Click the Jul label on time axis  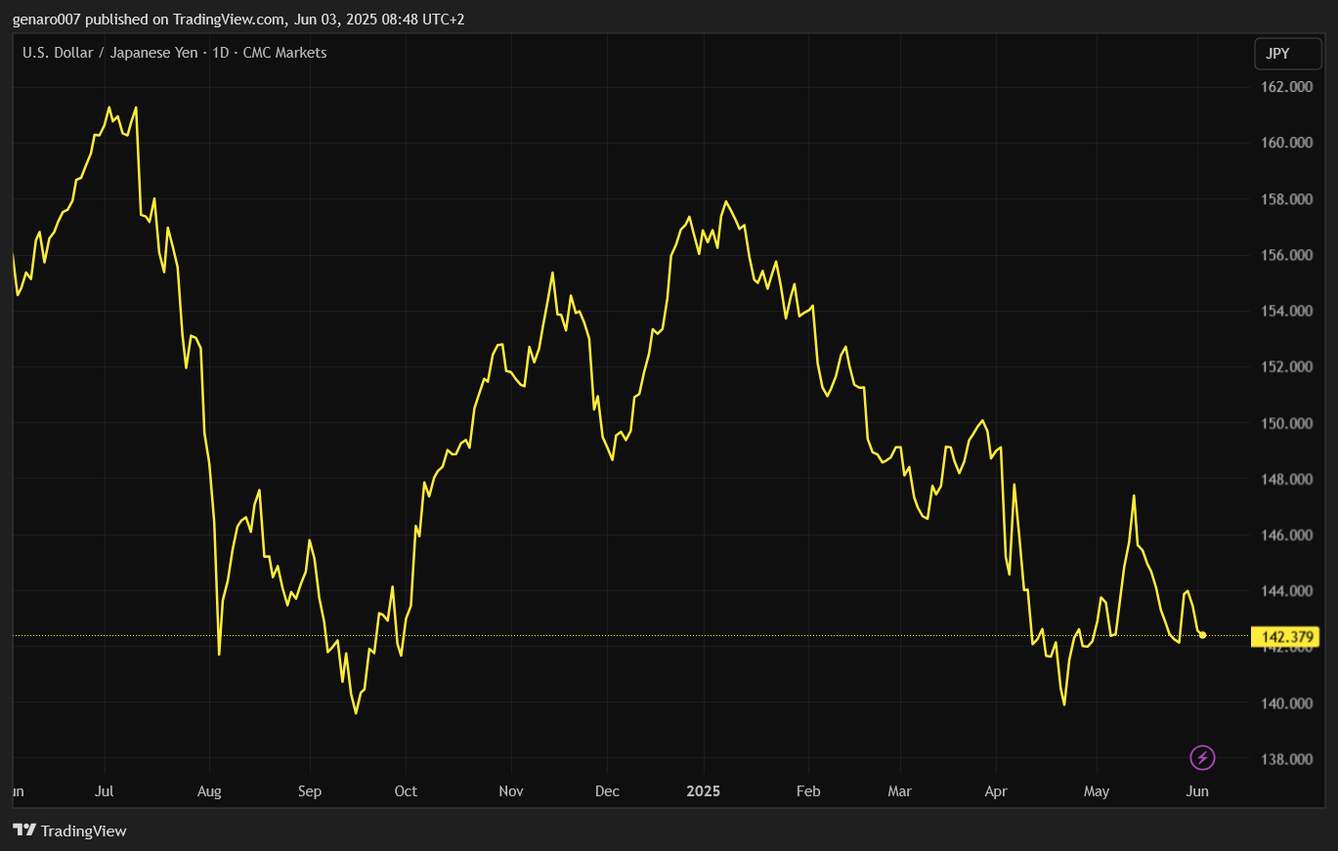(x=106, y=791)
